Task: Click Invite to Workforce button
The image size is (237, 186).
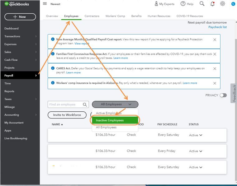Action: tap(67, 115)
